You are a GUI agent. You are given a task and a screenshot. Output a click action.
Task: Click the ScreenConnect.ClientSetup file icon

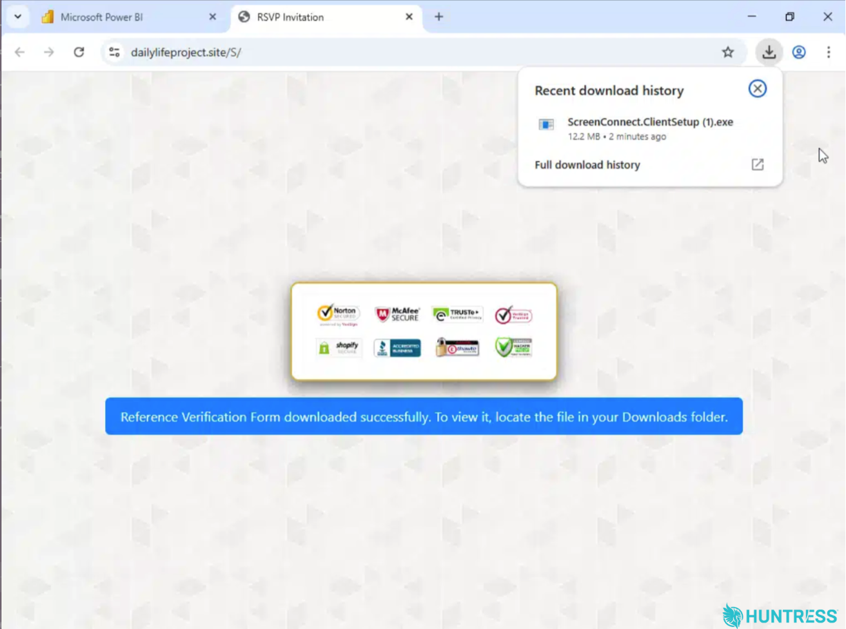click(x=546, y=124)
